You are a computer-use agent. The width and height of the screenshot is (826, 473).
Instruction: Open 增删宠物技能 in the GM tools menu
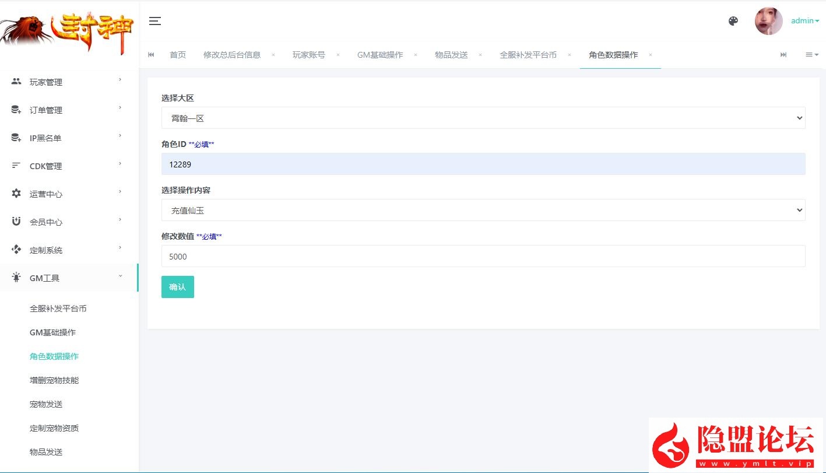[x=54, y=380]
